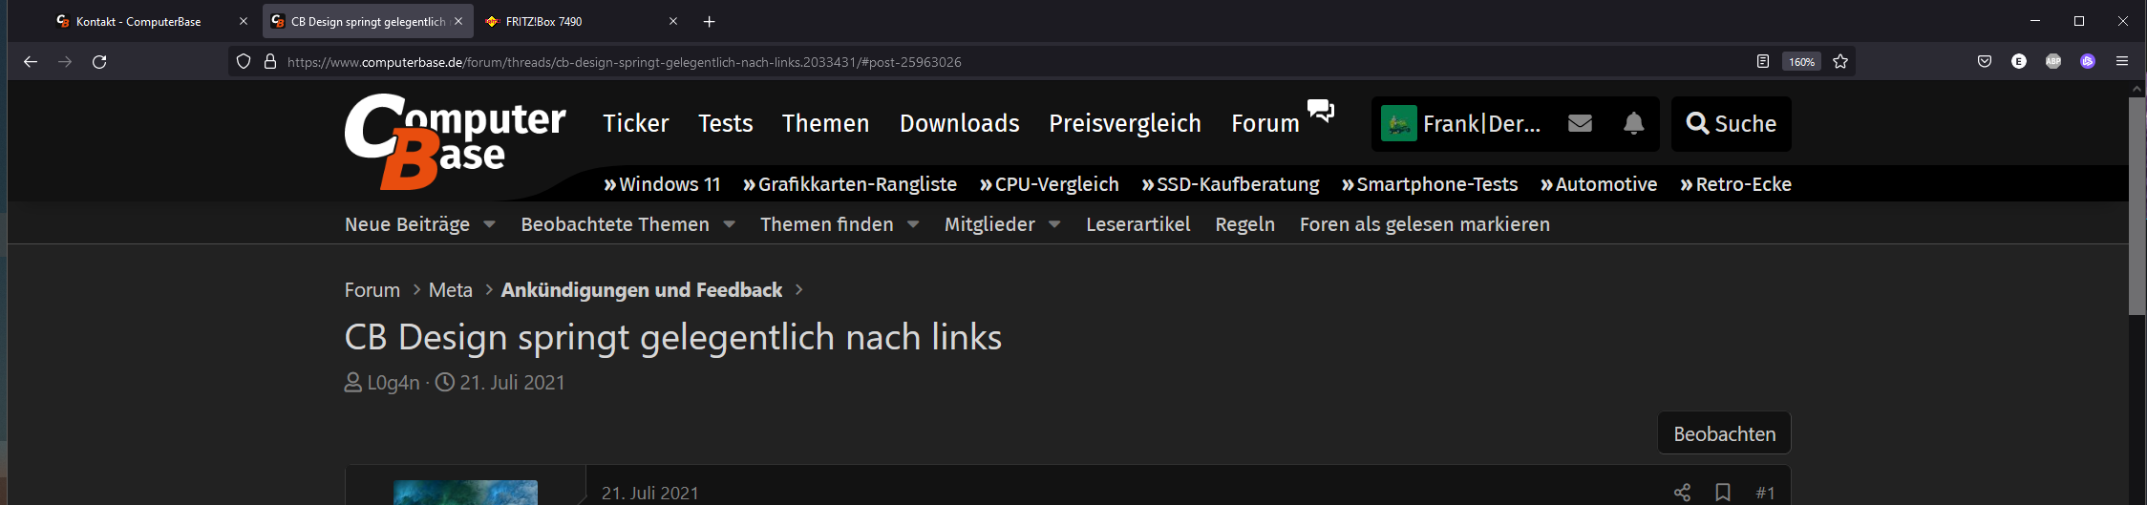The image size is (2147, 505).
Task: Click the Beobachten button
Action: pos(1724,433)
